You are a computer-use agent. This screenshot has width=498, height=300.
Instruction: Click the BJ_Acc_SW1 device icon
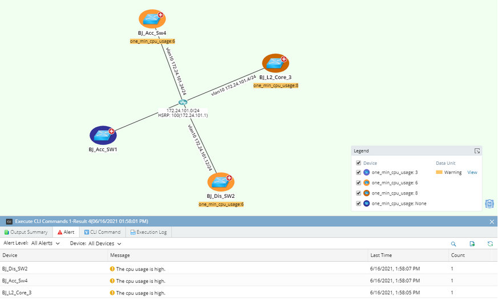point(103,135)
